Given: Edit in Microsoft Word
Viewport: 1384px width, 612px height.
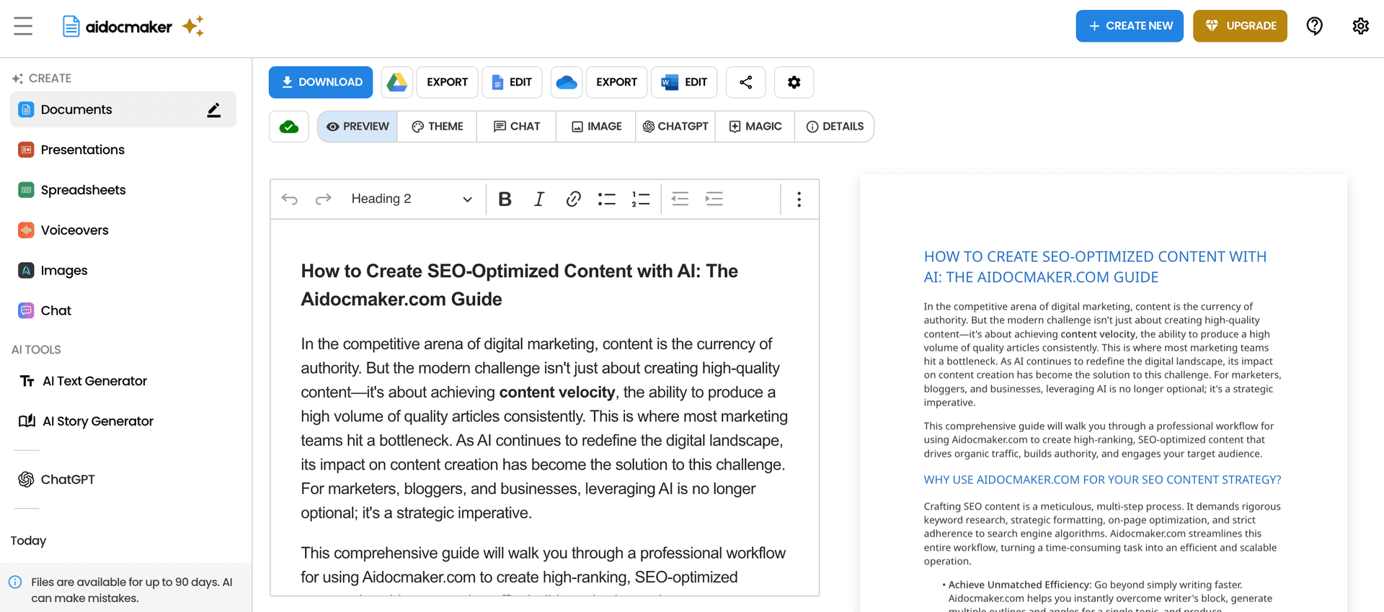Looking at the screenshot, I should [x=684, y=82].
